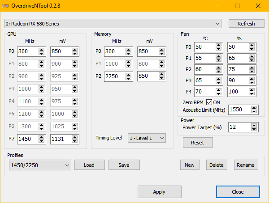
Task: Decrease Fan P2 temperature with down arrow
Action: tap(219, 71)
